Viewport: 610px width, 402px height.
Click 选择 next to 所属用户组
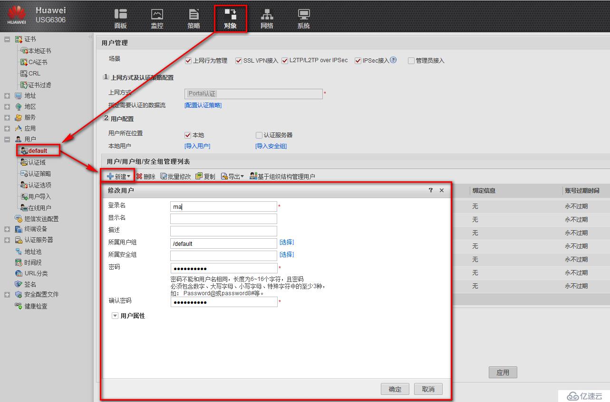coord(287,243)
